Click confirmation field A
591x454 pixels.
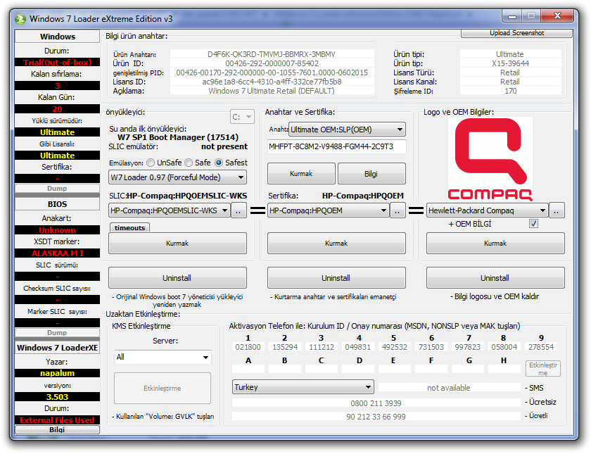[248, 369]
